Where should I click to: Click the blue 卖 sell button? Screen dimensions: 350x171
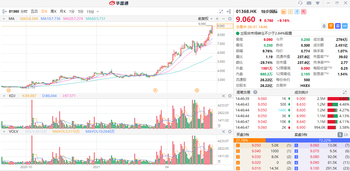(x=338, y=26)
